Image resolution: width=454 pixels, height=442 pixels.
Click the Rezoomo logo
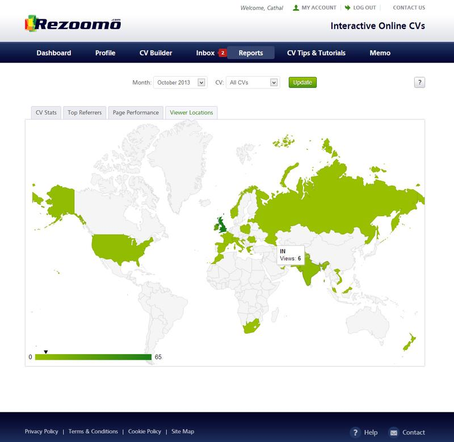pos(73,23)
